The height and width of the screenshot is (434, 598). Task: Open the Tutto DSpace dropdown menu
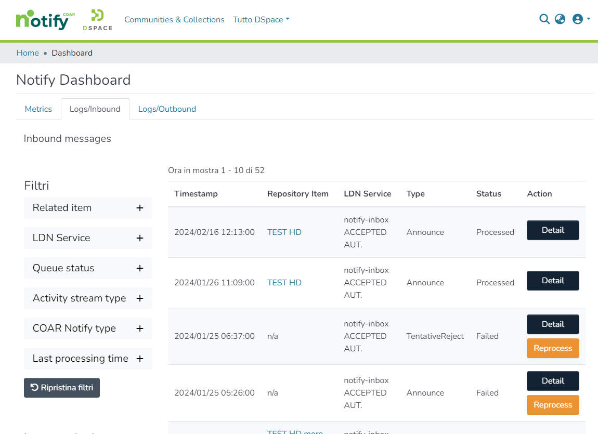261,20
